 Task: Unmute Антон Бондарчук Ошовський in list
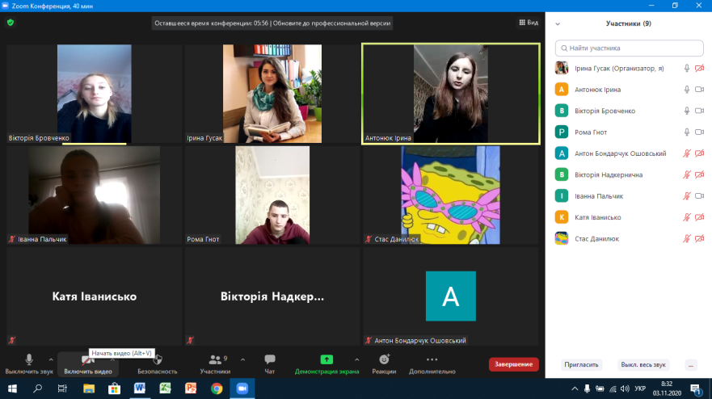tap(687, 153)
